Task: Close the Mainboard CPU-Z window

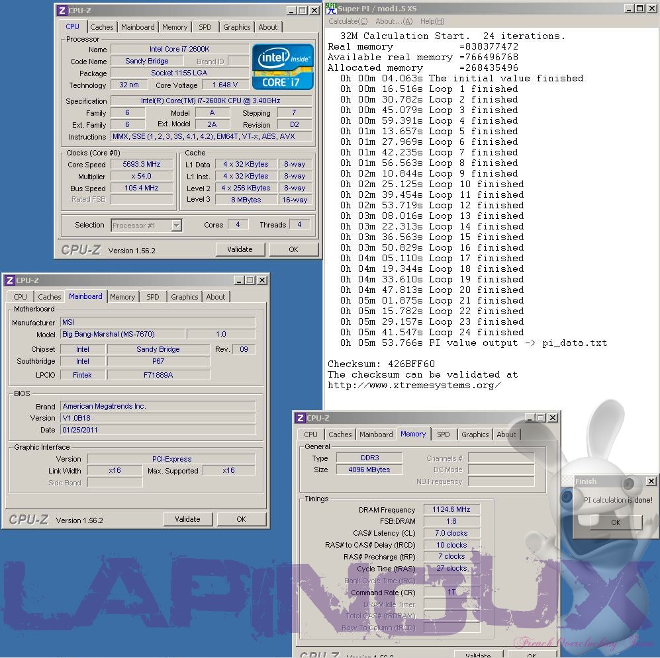Action: (x=262, y=280)
